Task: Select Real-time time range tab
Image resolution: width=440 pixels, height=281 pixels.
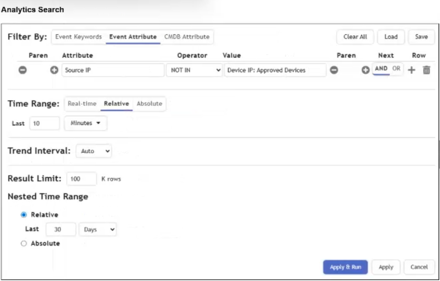Action: pyautogui.click(x=82, y=104)
